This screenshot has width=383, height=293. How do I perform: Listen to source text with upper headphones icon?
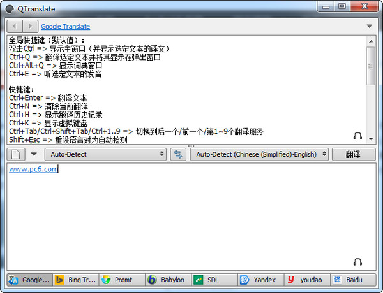(357, 136)
